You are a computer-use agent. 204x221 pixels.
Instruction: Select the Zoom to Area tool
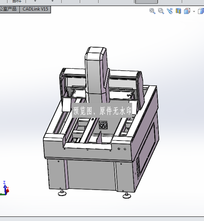(x=161, y=11)
